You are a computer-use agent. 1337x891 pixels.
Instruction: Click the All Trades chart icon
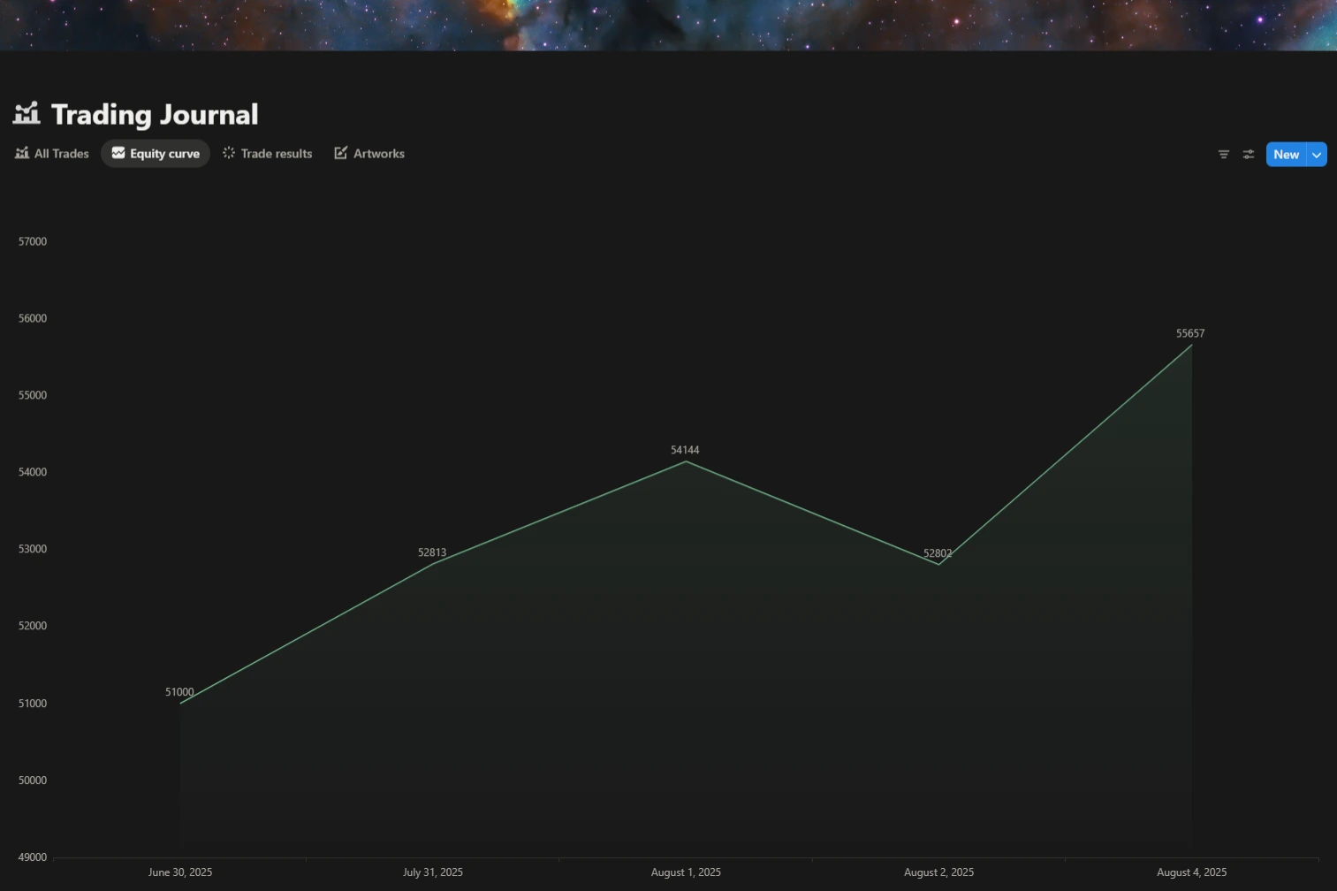[22, 153]
